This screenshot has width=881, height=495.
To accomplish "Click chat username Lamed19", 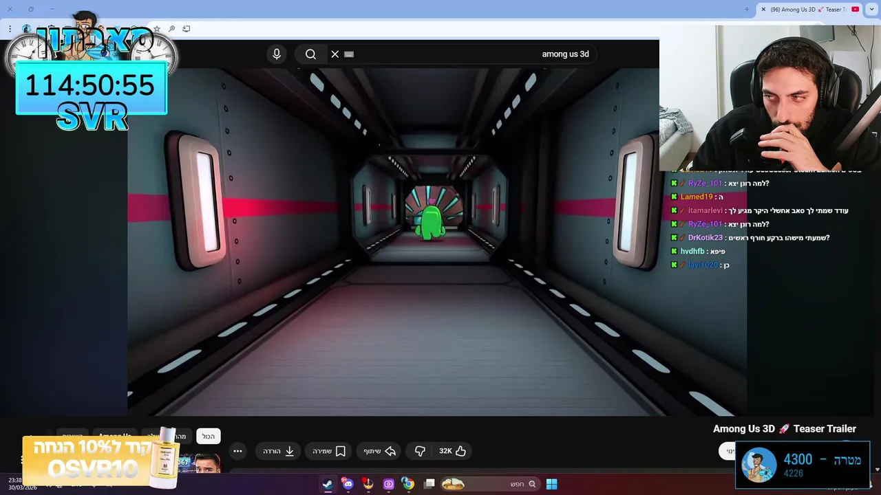I will (697, 197).
